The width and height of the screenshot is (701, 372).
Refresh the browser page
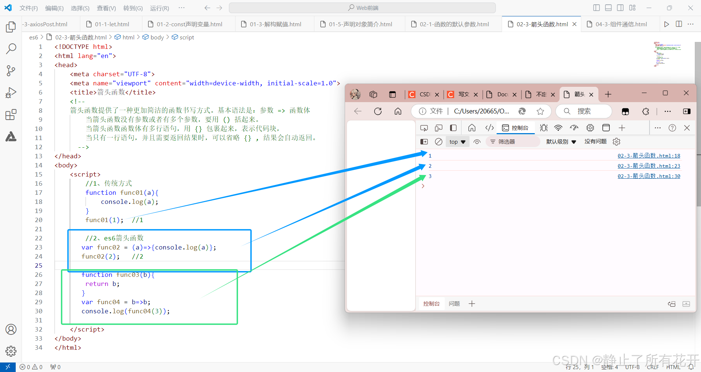[x=378, y=111]
